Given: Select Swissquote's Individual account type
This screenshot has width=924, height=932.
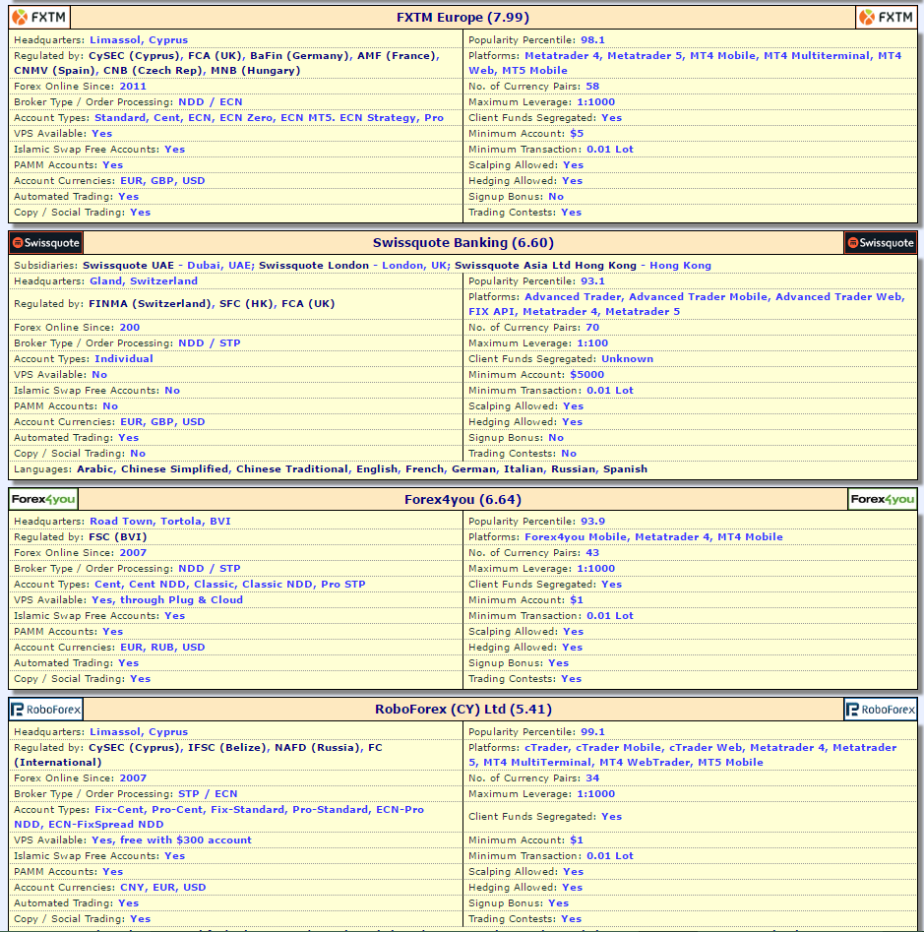Looking at the screenshot, I should click(x=124, y=359).
